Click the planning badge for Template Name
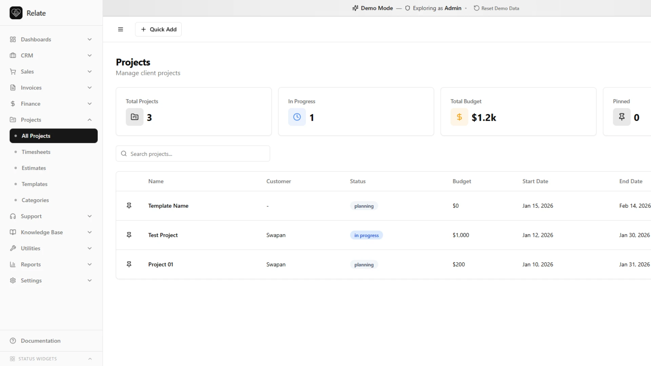 click(x=364, y=206)
